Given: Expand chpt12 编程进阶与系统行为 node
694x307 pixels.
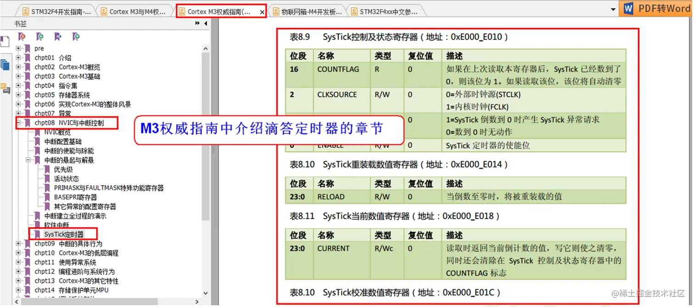Looking at the screenshot, I should tap(18, 272).
